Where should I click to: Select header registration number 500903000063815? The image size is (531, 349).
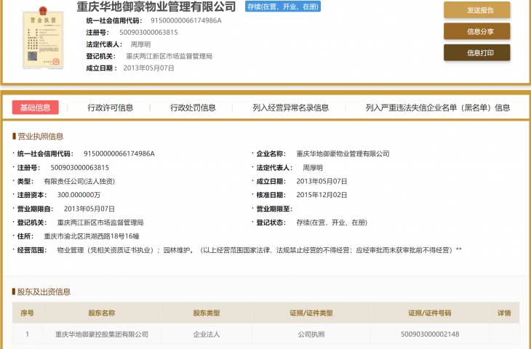click(148, 33)
